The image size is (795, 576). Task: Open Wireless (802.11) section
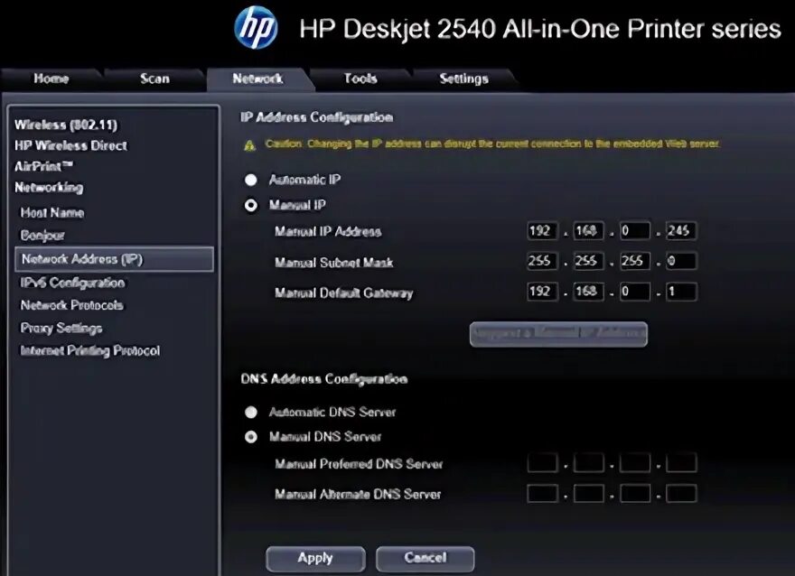pos(66,125)
